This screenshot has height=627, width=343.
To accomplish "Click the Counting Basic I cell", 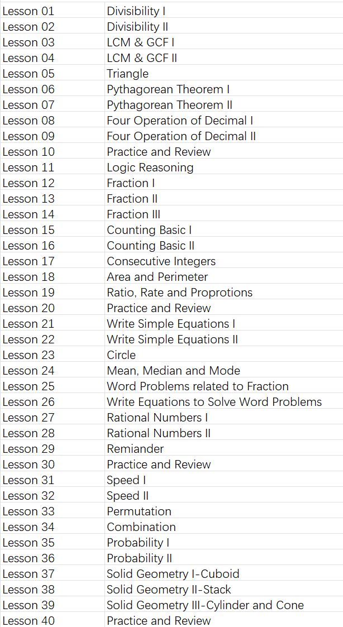I will [223, 229].
